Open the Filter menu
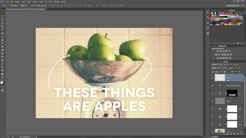246x138 pixels. pyautogui.click(x=41, y=2)
